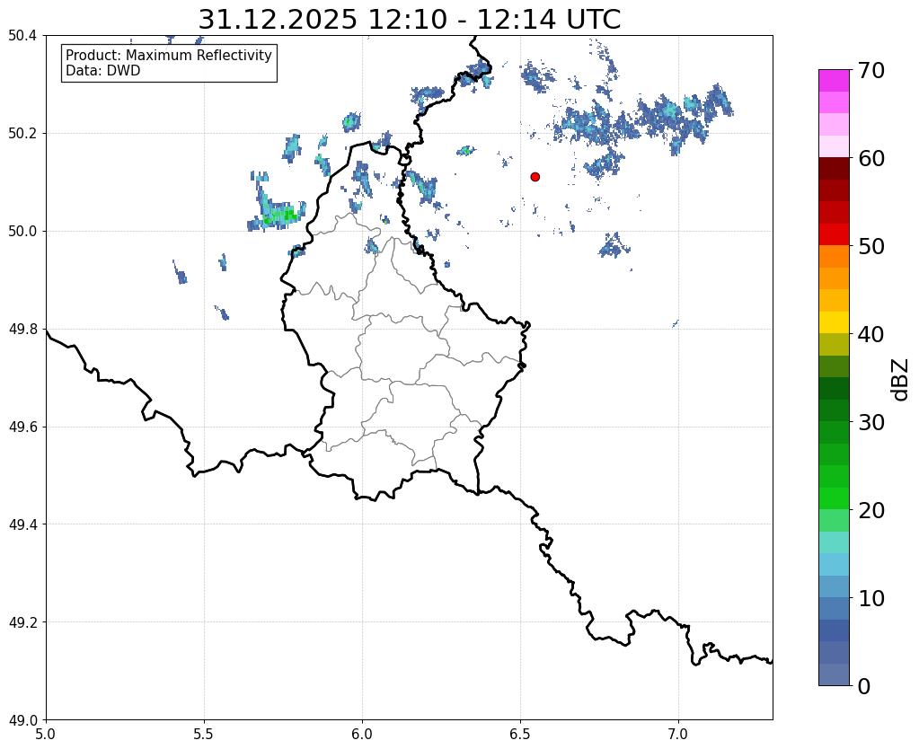This screenshot has height=749, width=919.
Task: Click the 30 dBZ colorbar label
Action: [871, 422]
